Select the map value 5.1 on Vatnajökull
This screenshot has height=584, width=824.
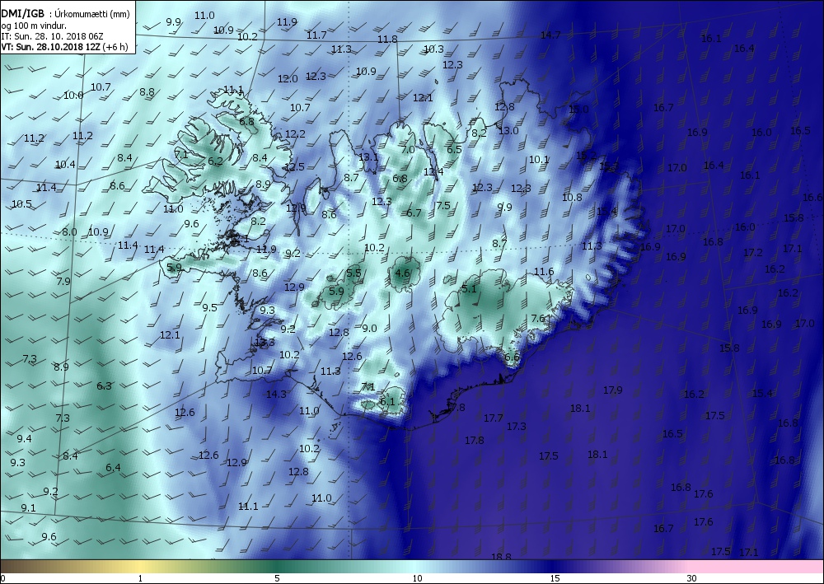(x=469, y=289)
